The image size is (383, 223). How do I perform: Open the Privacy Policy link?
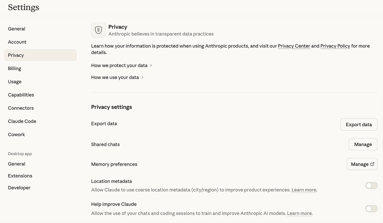pyautogui.click(x=335, y=46)
